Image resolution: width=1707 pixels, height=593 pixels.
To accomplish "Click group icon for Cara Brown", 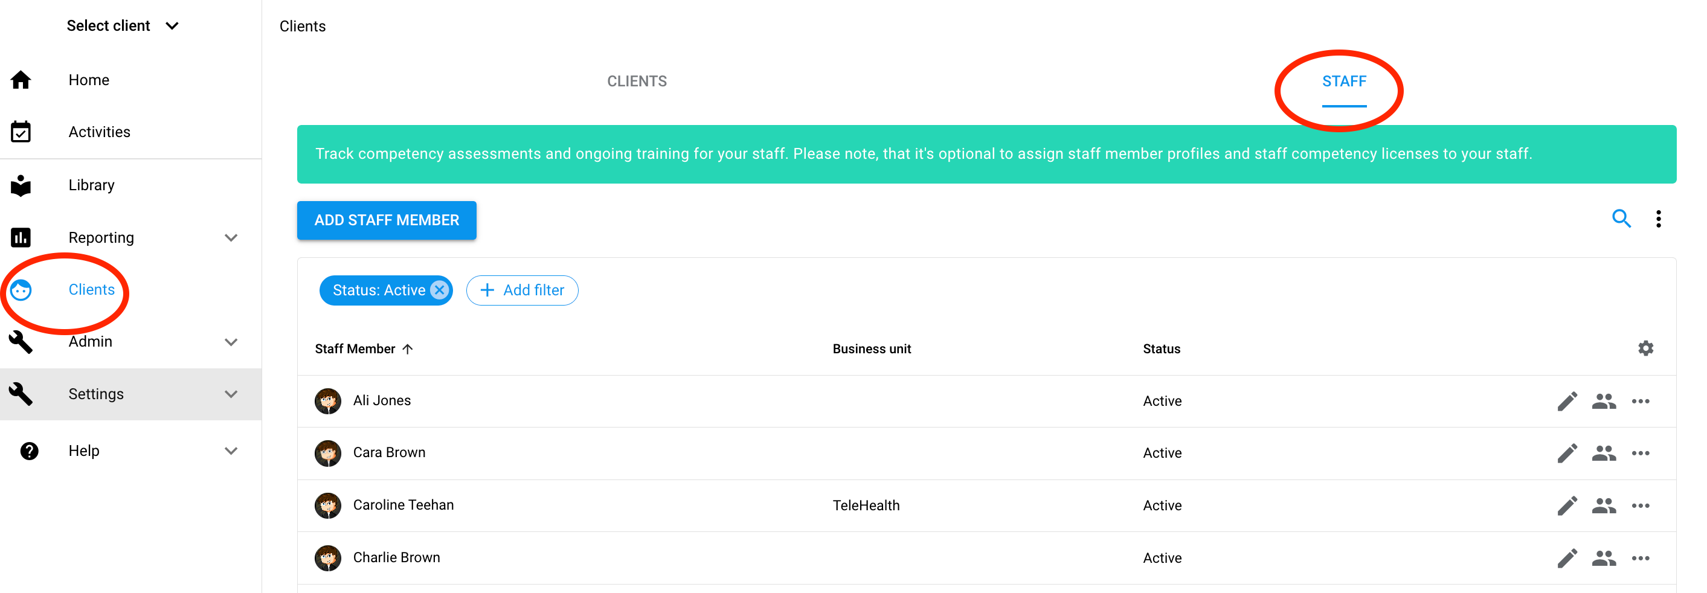I will tap(1604, 453).
